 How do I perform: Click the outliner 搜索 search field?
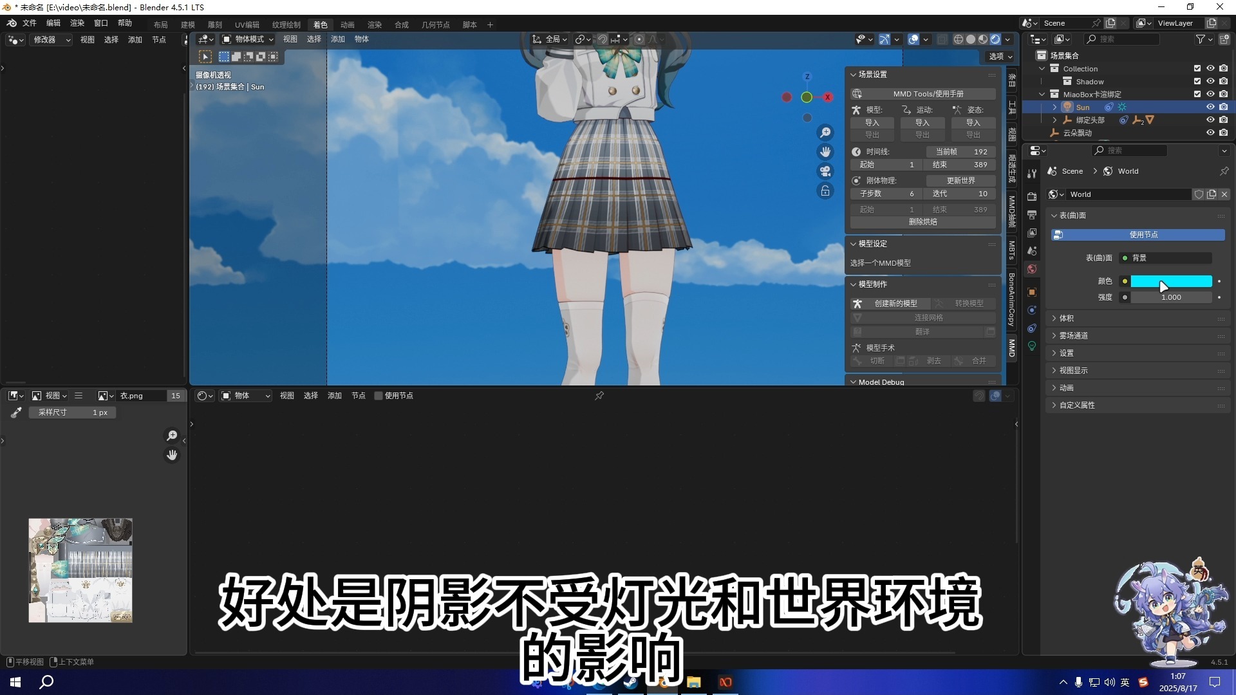coord(1122,39)
